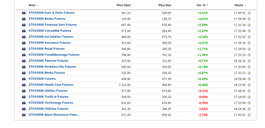Click the clock icon next to time 17:31:26
Image resolution: width=265 pixels, height=128 pixels.
point(249,25)
